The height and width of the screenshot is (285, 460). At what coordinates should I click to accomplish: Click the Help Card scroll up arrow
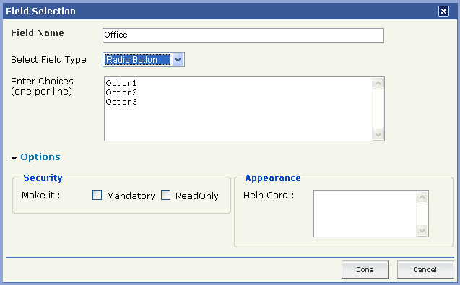(422, 197)
